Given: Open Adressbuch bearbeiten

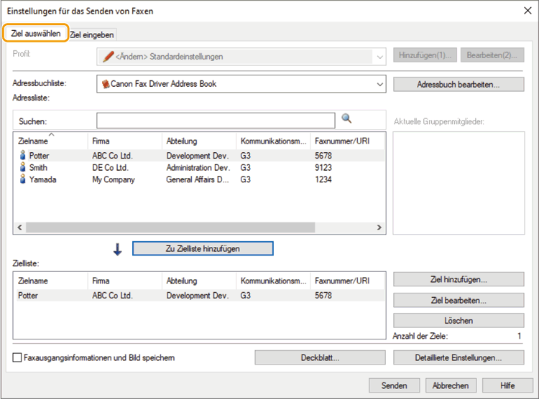Looking at the screenshot, I should (459, 85).
